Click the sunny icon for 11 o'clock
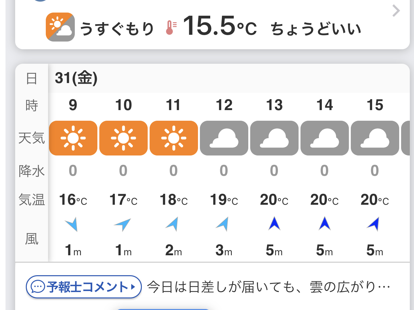Viewport: 414px width, 310px height. click(x=174, y=138)
